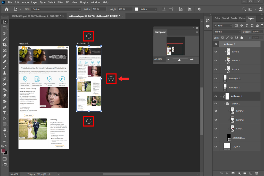Collapse the Artboard 2 layer group
Viewport: 264px width, 176px height.
click(221, 44)
